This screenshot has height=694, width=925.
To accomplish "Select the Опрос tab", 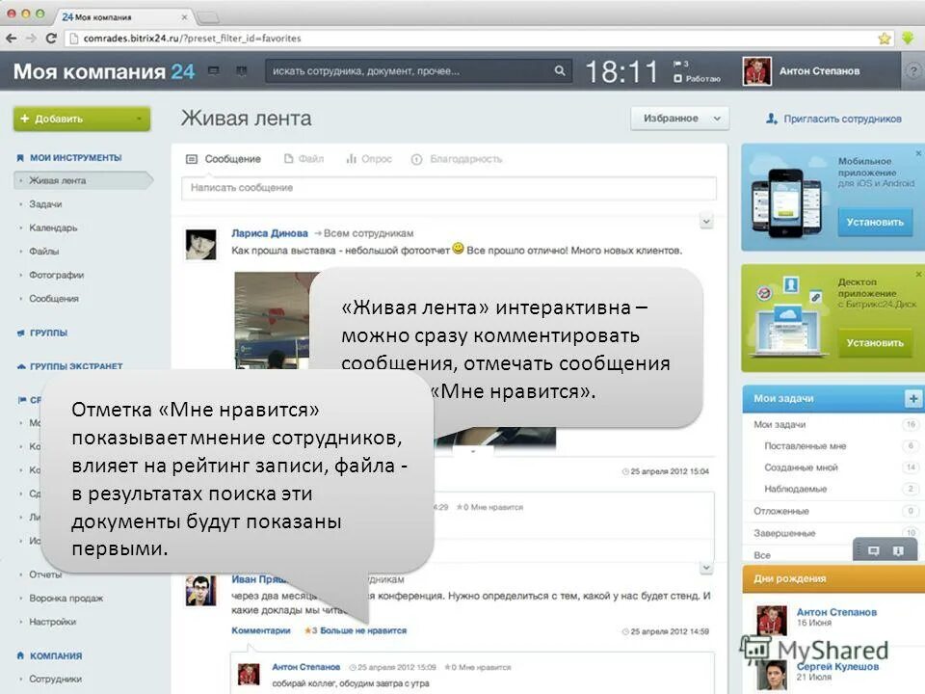I will 369,159.
